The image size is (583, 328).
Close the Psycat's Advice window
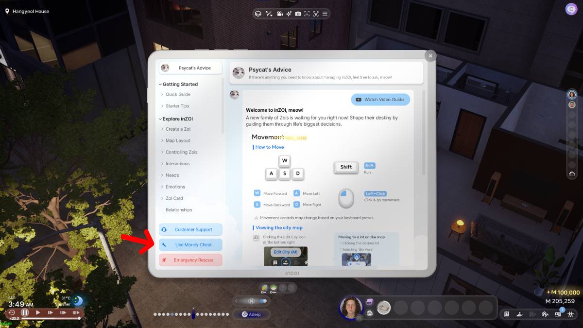tap(430, 56)
